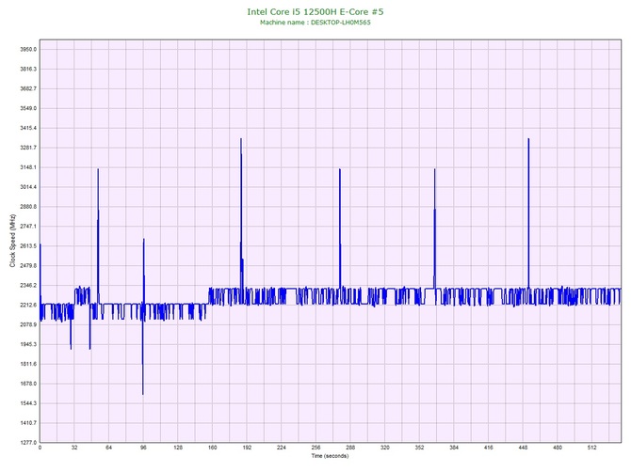Click the 1811.6 y-axis value
631x472 pixels.
tap(28, 364)
